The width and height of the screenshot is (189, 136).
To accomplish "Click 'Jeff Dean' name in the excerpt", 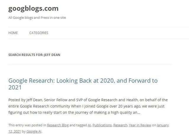I will coord(34,100).
